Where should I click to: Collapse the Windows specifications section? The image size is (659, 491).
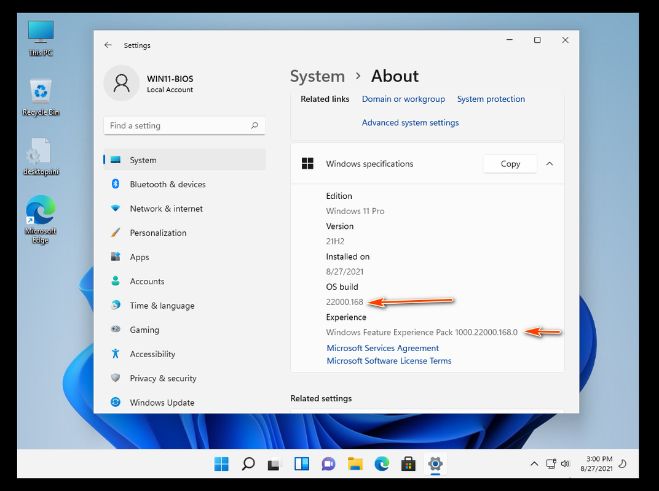[550, 164]
